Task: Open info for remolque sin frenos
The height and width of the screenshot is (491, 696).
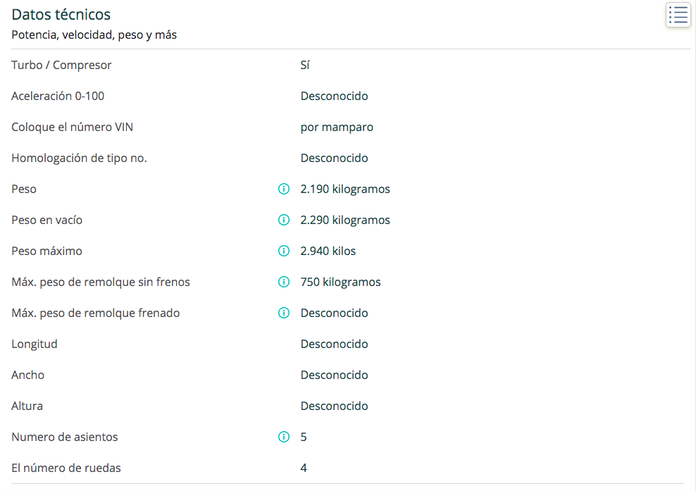Action: 284,282
